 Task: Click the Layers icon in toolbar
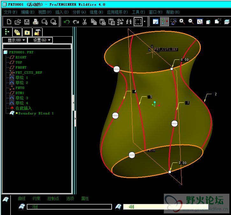click(x=227, y=22)
